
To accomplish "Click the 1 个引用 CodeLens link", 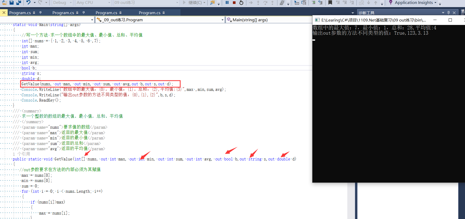I will click(22, 154).
